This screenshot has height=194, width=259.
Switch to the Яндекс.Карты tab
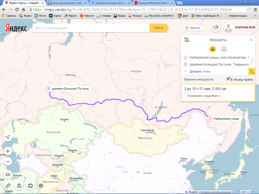coord(24,3)
